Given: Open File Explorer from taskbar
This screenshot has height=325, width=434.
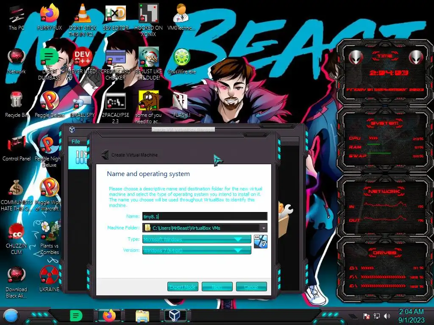Looking at the screenshot, I should (x=142, y=316).
